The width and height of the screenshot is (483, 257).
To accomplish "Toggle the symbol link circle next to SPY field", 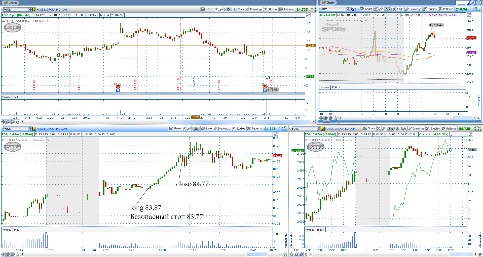I will pyautogui.click(x=320, y=9).
